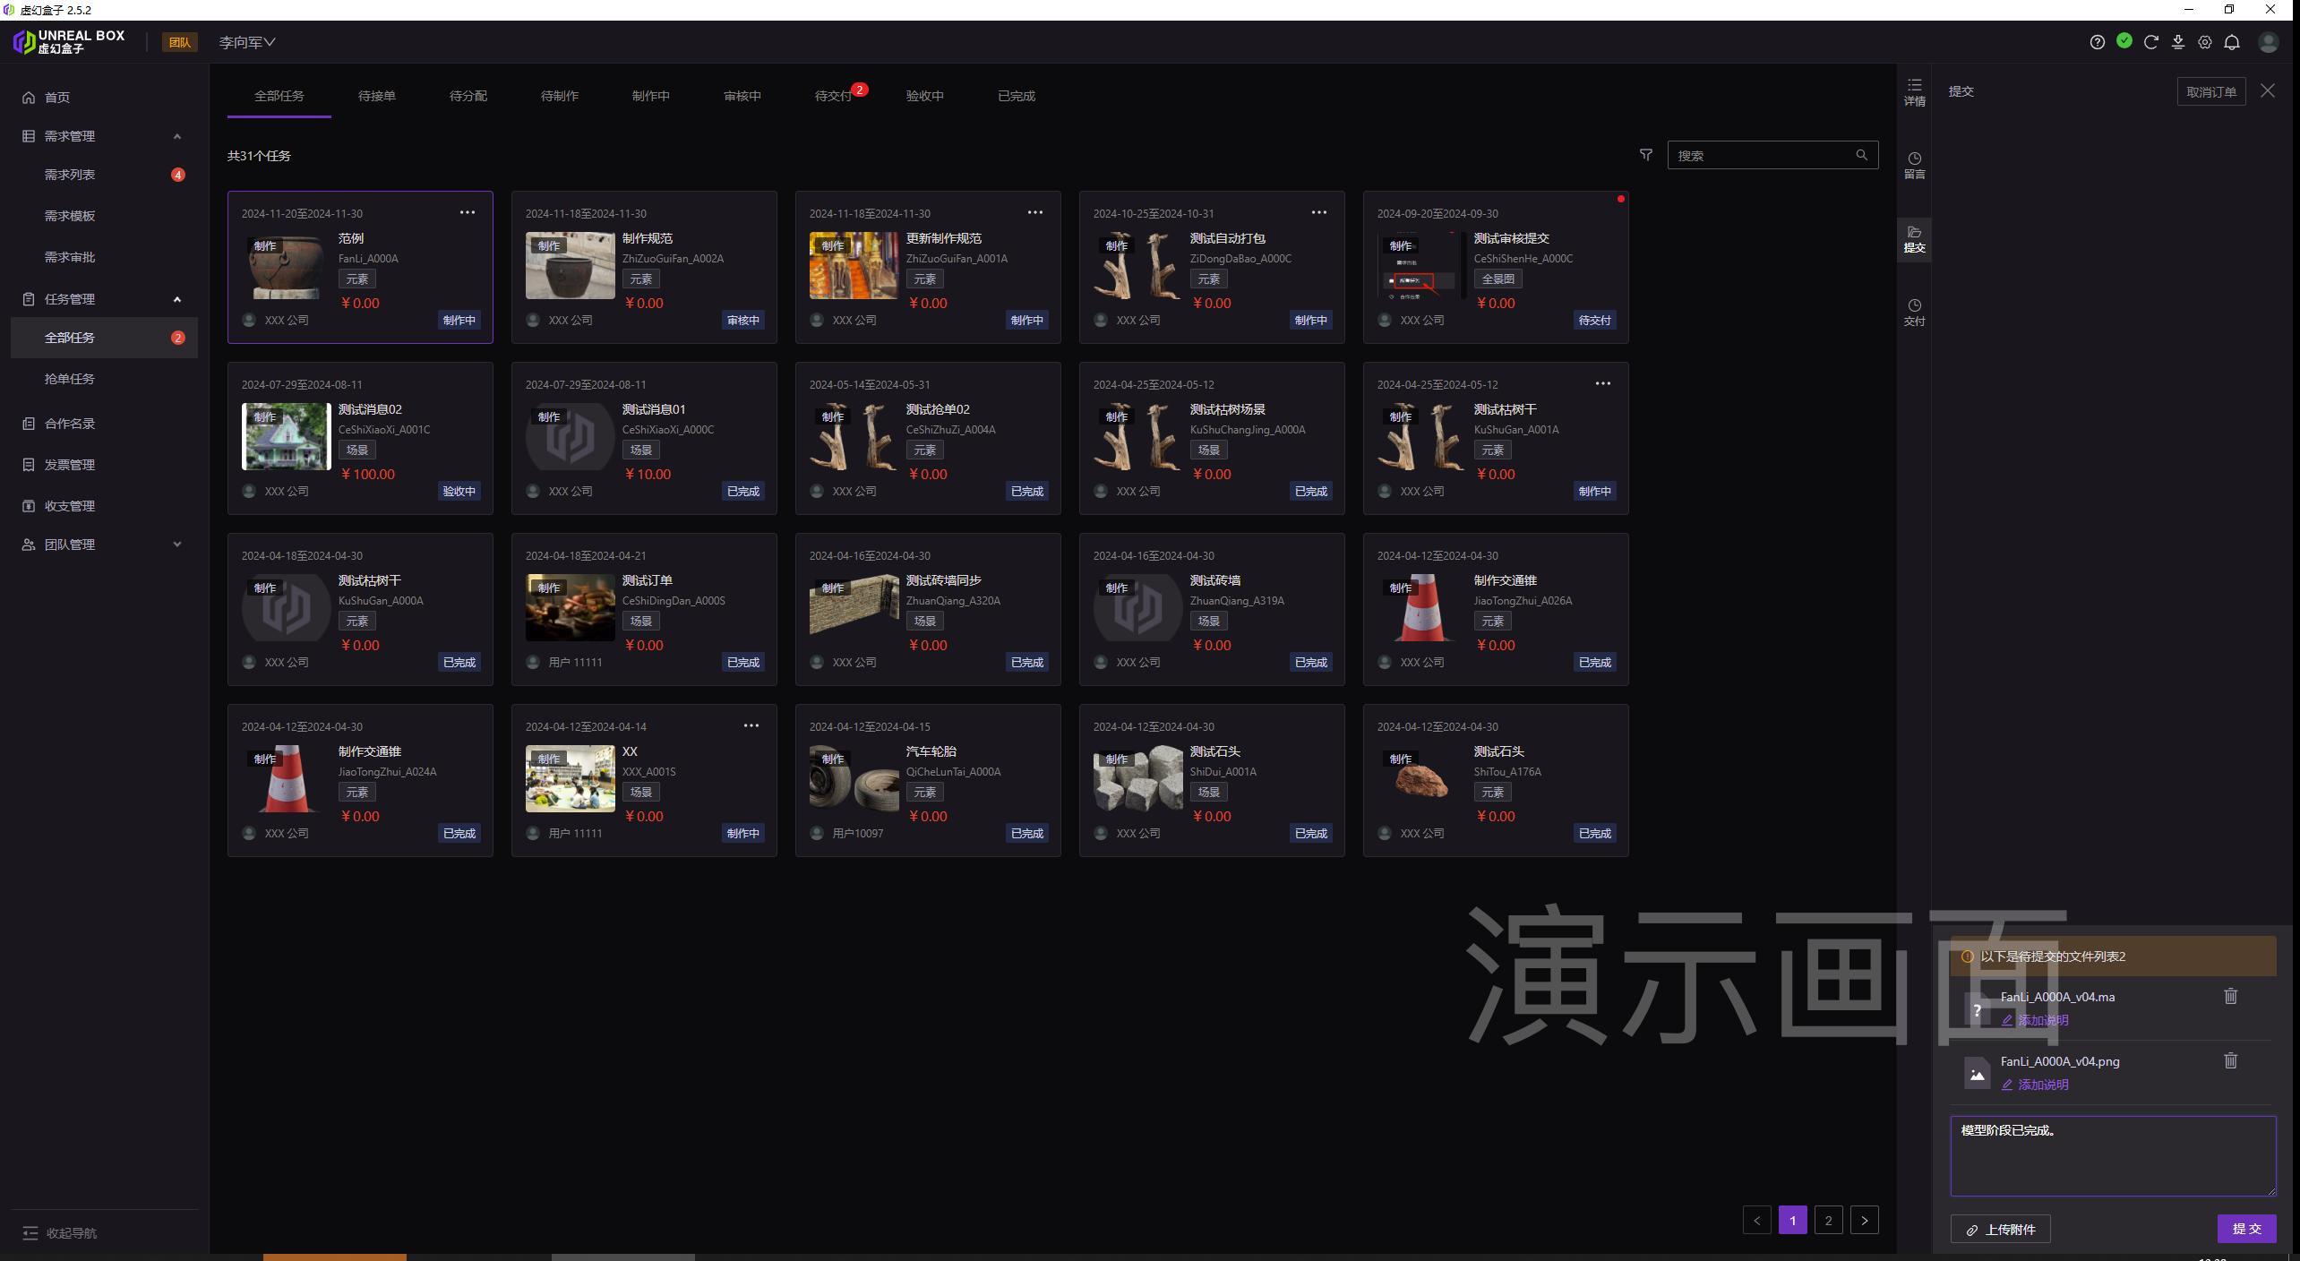The width and height of the screenshot is (2300, 1261).
Task: Select the 提交 submit panel icon
Action: click(1914, 239)
